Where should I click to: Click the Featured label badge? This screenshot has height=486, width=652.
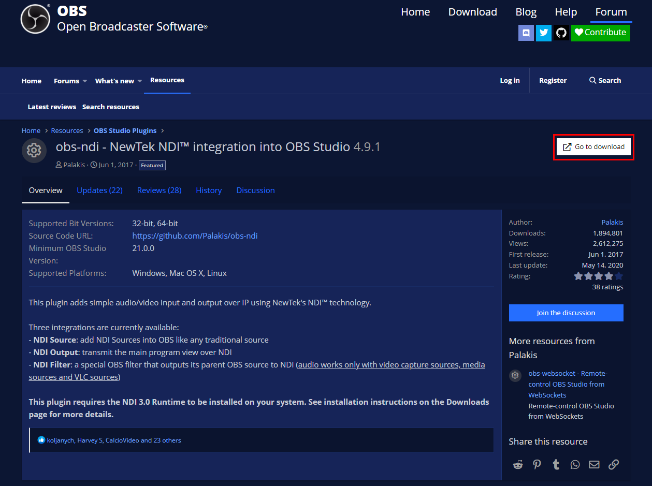pyautogui.click(x=152, y=166)
